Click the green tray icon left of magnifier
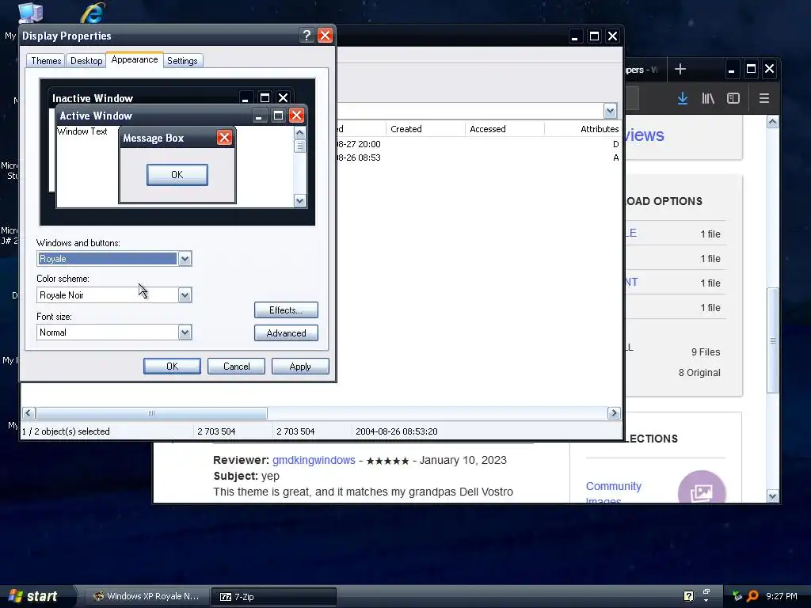 tap(737, 596)
